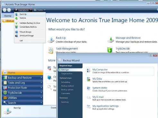
Task: Choose Exit in Operations menu
Action: point(30,41)
